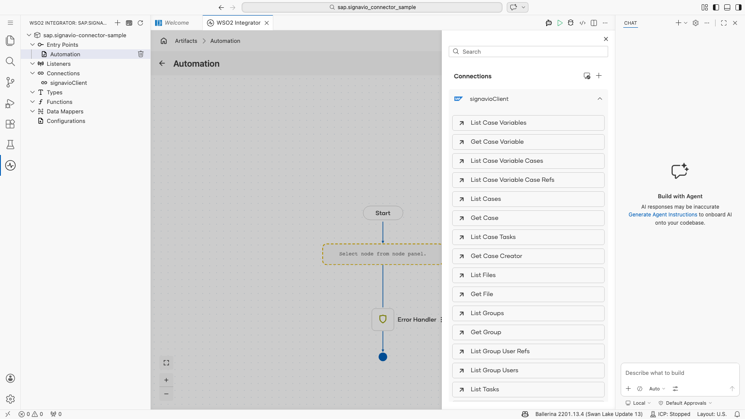Viewport: 745px width, 419px height.
Task: Open the Default Approvals dropdown
Action: coord(685,403)
